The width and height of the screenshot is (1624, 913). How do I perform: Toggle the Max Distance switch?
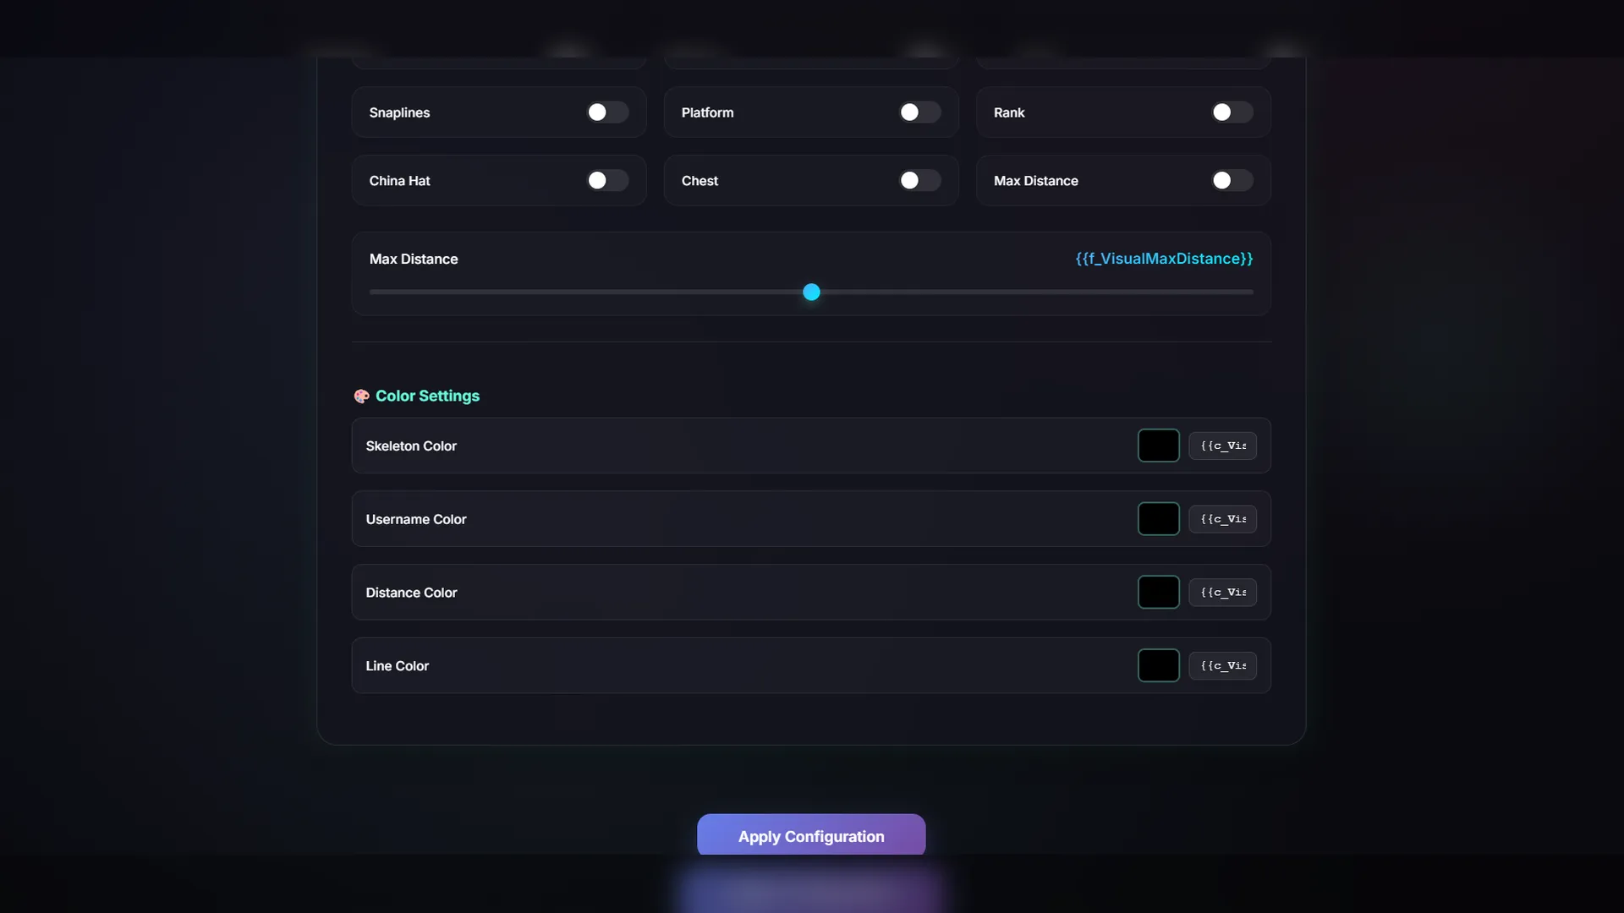1232,180
